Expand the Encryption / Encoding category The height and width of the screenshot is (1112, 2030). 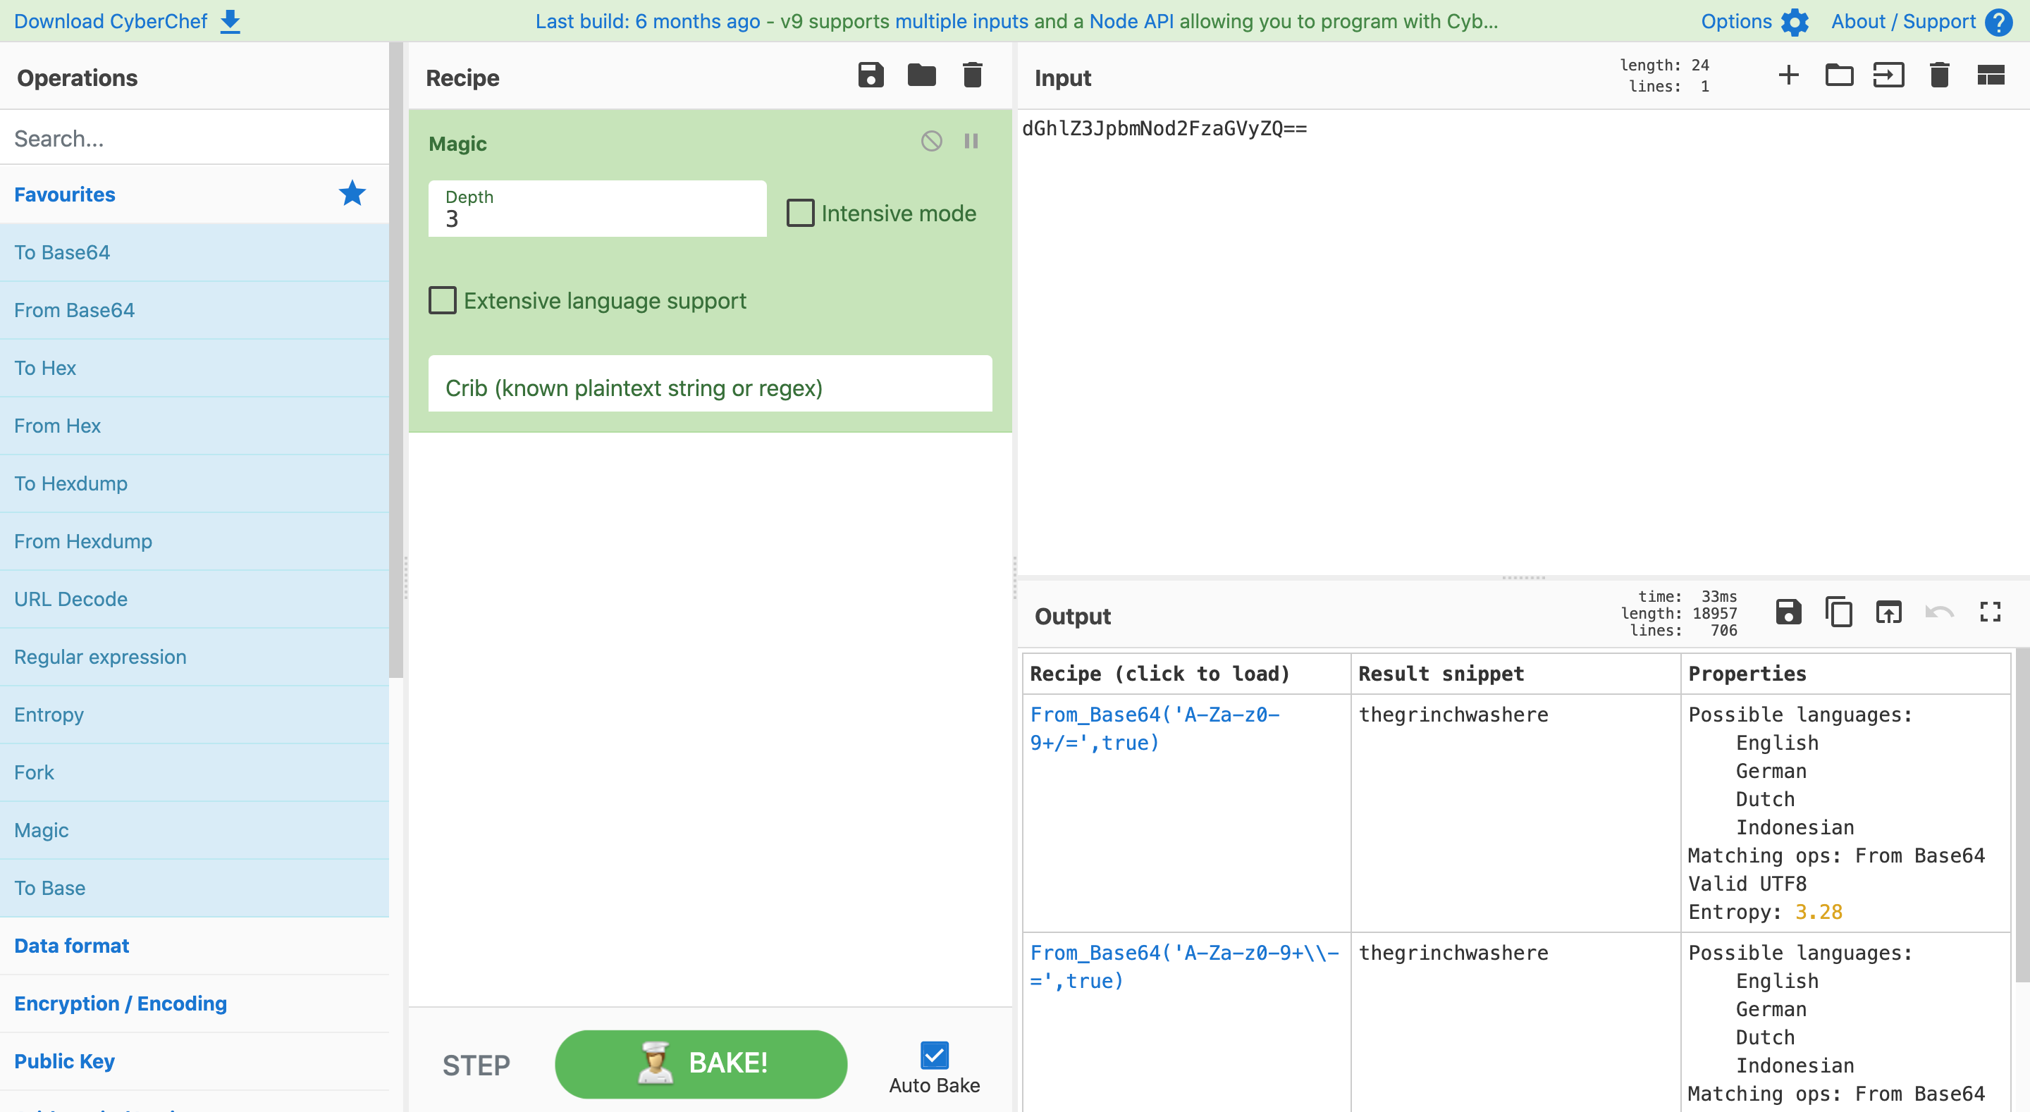(x=120, y=1003)
